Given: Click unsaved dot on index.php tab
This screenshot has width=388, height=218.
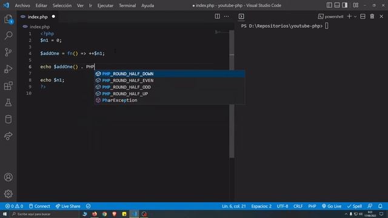Looking at the screenshot, I should [x=53, y=16].
